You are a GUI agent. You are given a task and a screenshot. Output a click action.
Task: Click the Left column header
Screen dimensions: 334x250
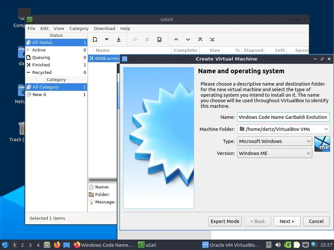[276, 50]
